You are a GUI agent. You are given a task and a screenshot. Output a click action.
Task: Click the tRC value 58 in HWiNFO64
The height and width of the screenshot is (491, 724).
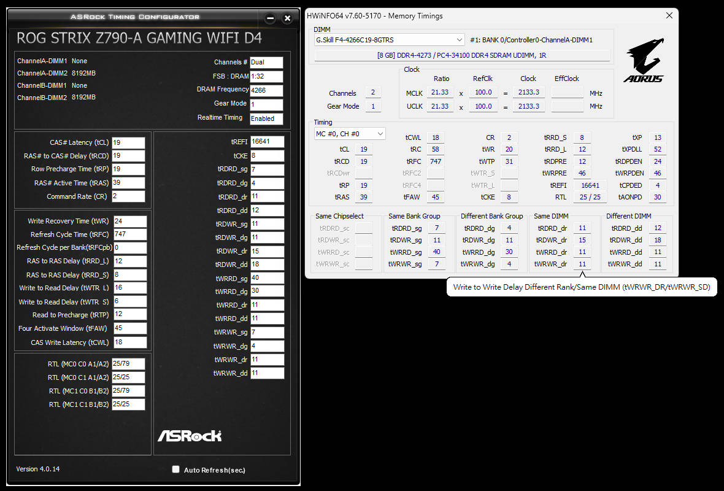click(x=436, y=150)
